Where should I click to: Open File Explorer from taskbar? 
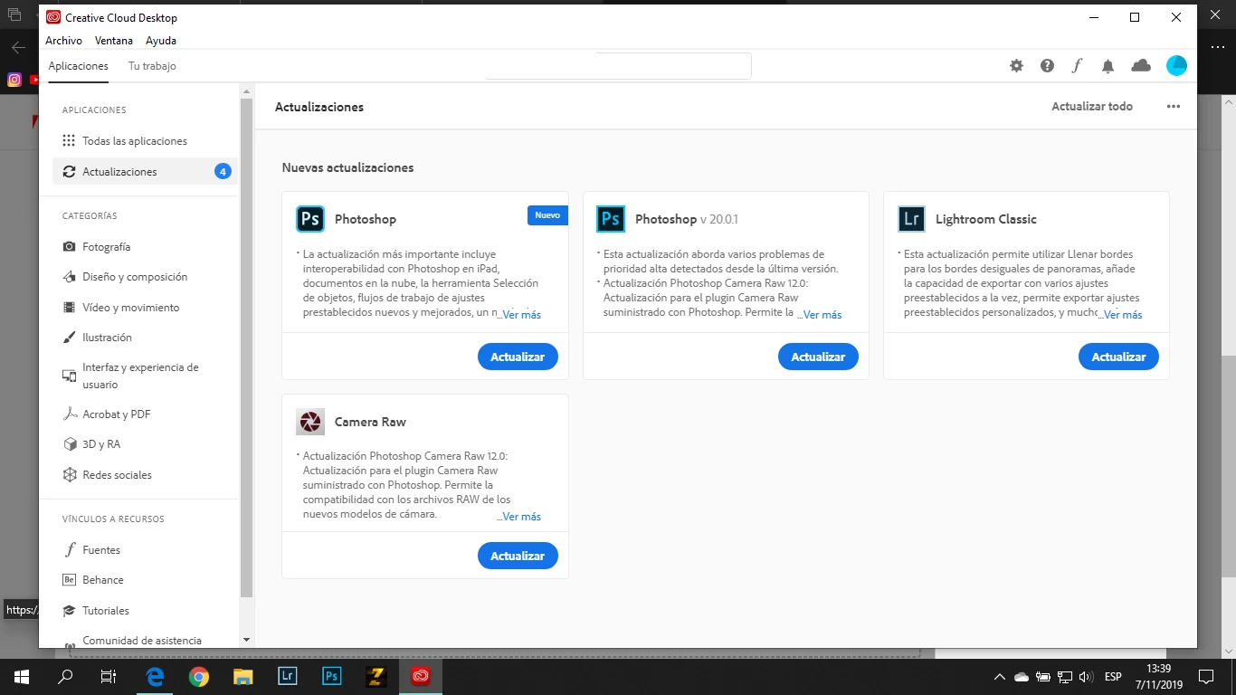(243, 676)
